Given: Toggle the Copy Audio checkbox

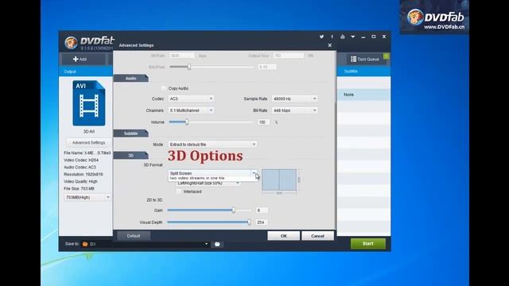Looking at the screenshot, I should click(164, 88).
